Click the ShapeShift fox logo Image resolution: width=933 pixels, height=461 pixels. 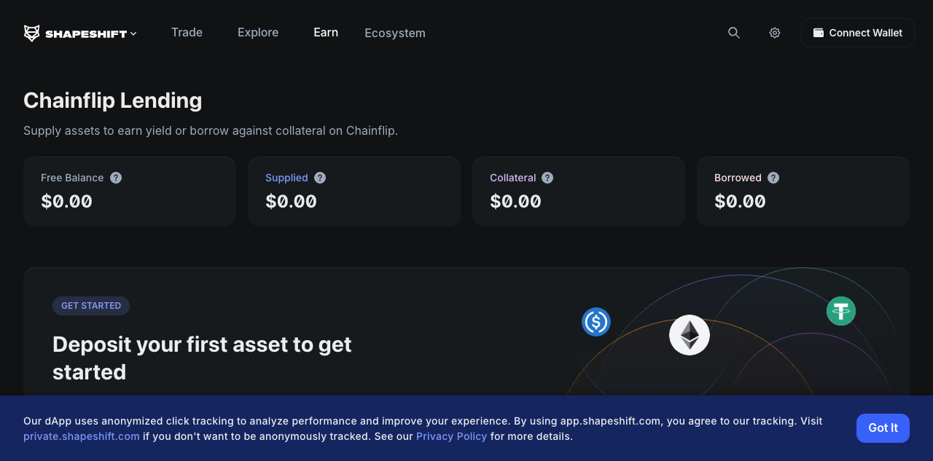[31, 34]
